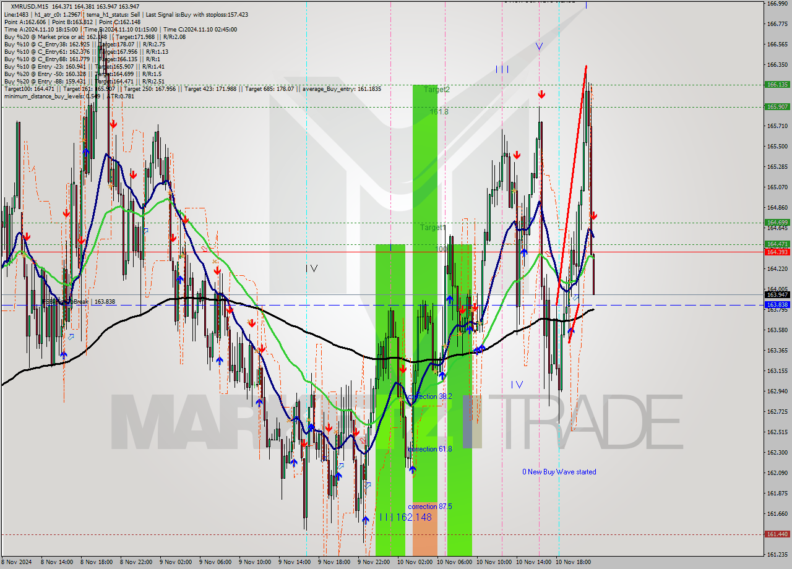Click the '8 Nov 2024' time axis label
This screenshot has height=569, width=792.
pos(16,562)
